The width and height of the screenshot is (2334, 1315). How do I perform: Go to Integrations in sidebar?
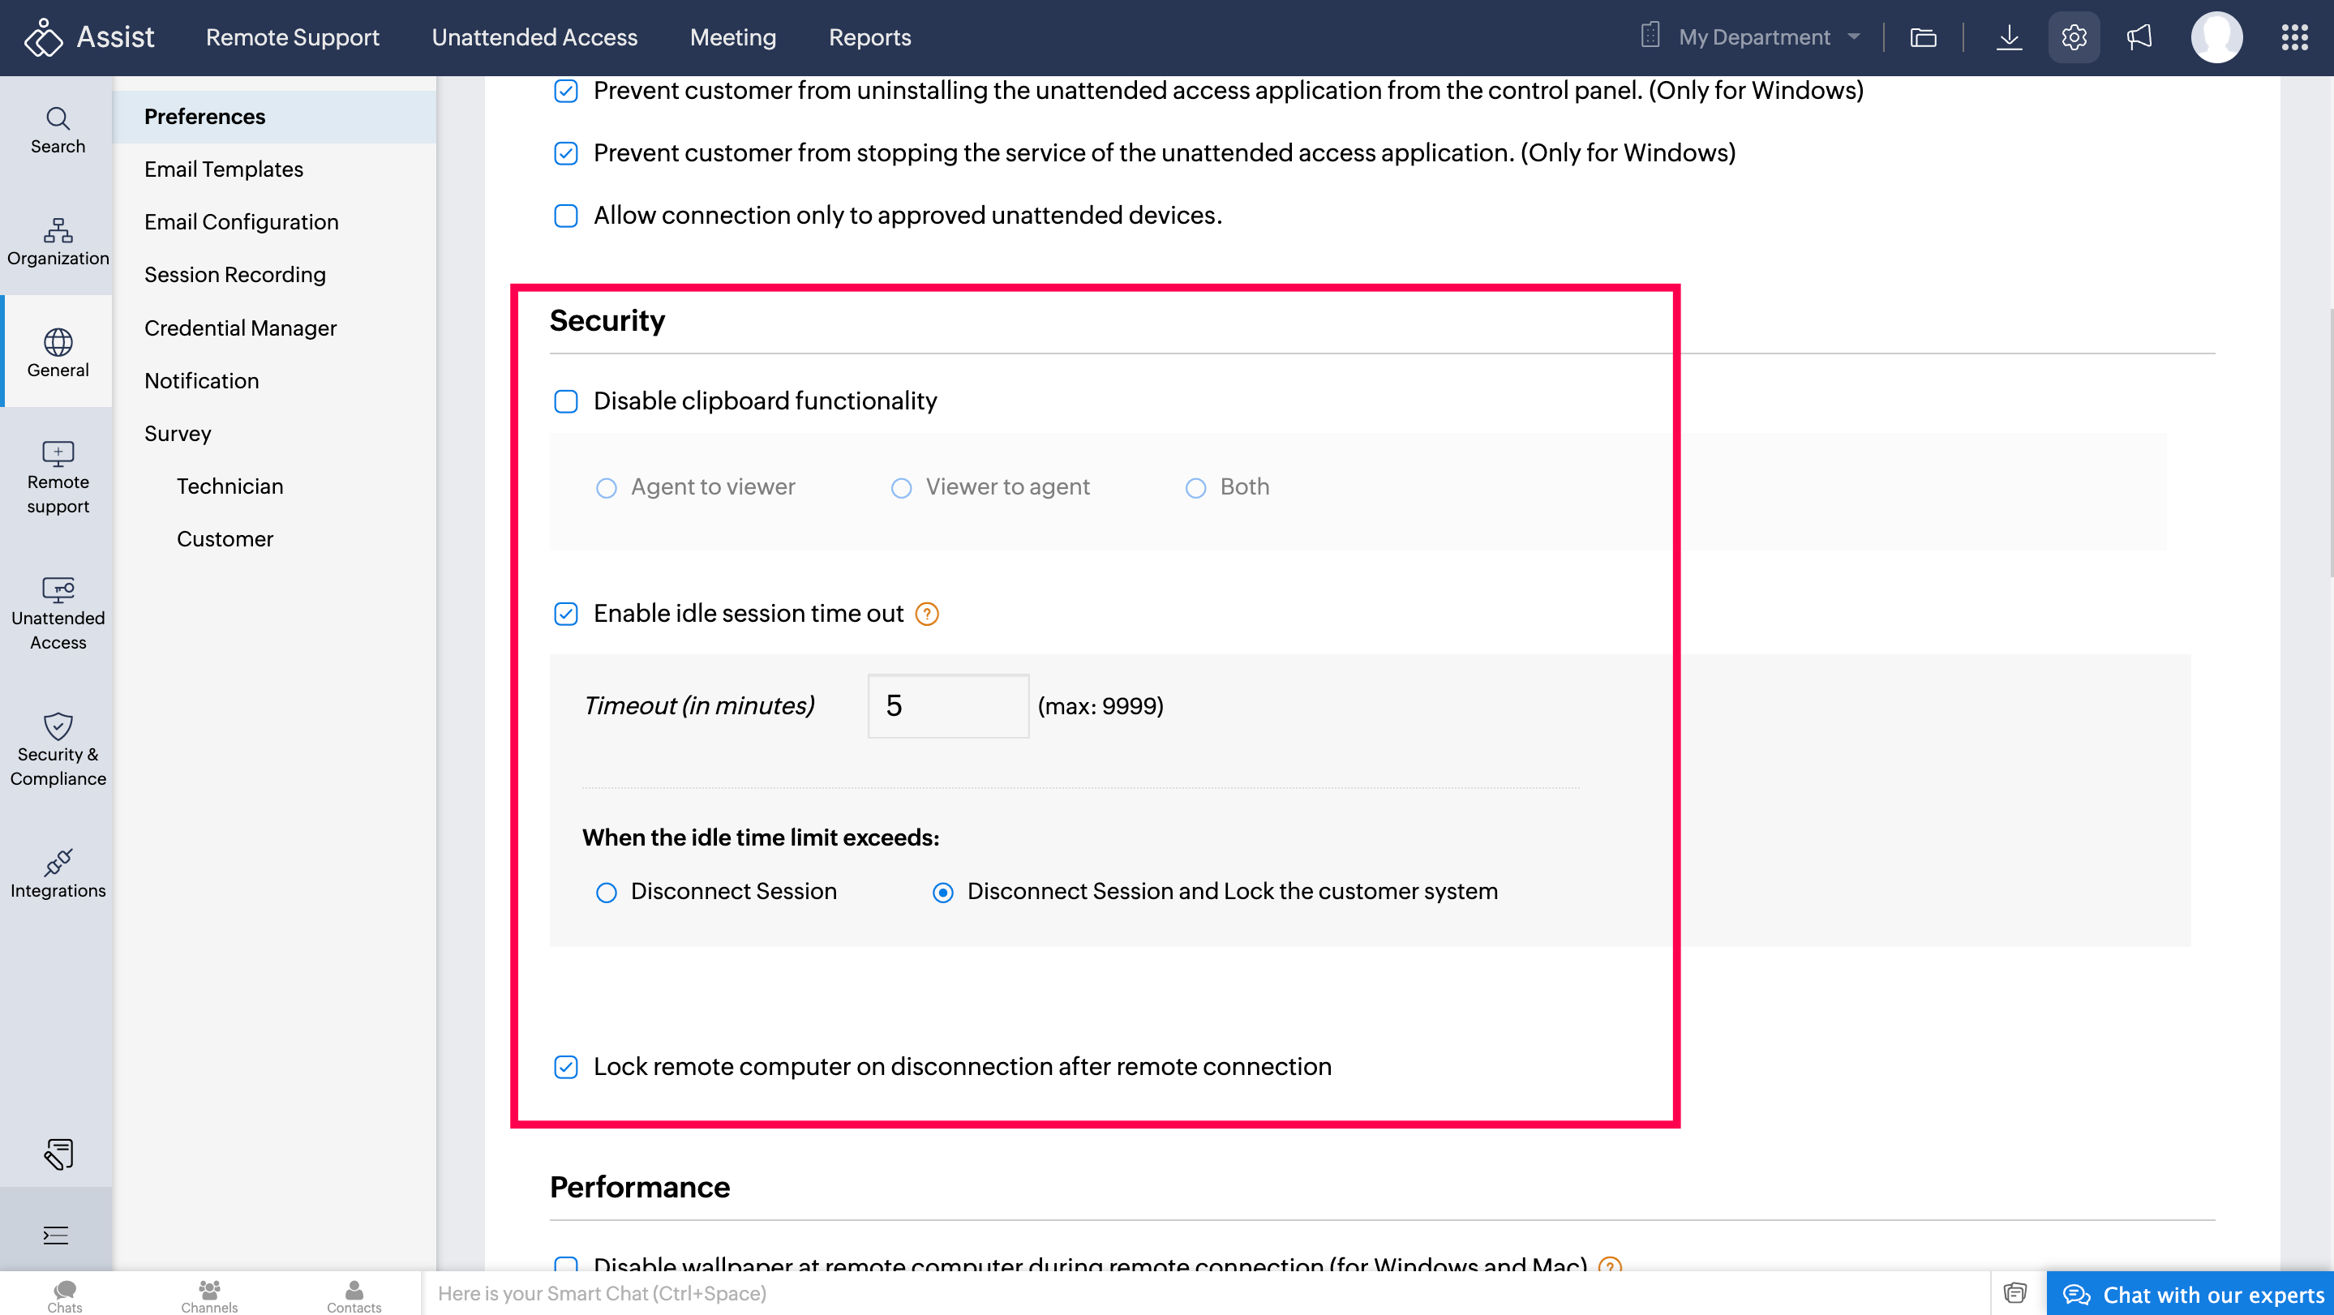click(x=58, y=874)
